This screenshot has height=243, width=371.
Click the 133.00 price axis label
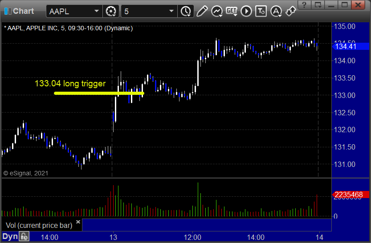click(344, 95)
